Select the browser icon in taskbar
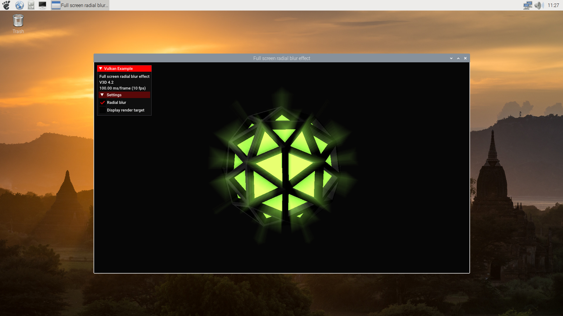This screenshot has width=563, height=316. click(x=19, y=5)
